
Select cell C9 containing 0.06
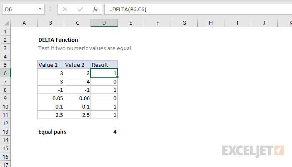78,98
